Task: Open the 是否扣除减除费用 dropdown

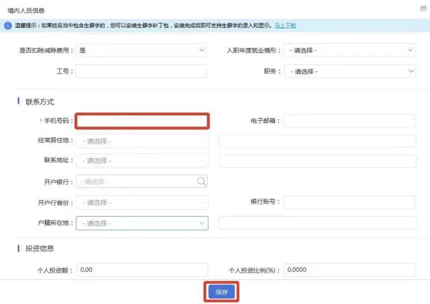Action: pos(140,50)
